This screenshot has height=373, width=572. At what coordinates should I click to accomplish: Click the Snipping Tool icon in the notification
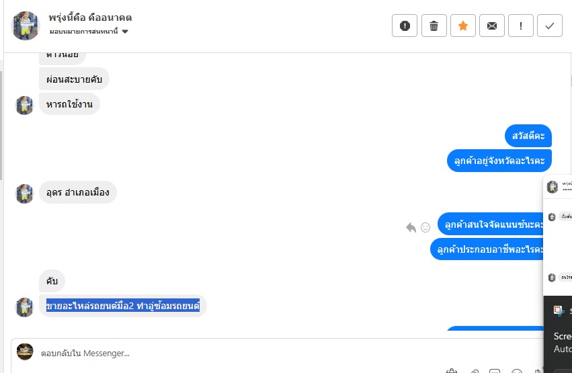(x=559, y=310)
